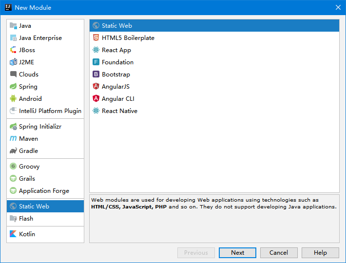
Task: Select the Maven m icon
Action: [x=13, y=138]
